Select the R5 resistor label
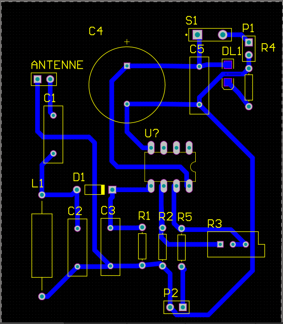 (185, 217)
